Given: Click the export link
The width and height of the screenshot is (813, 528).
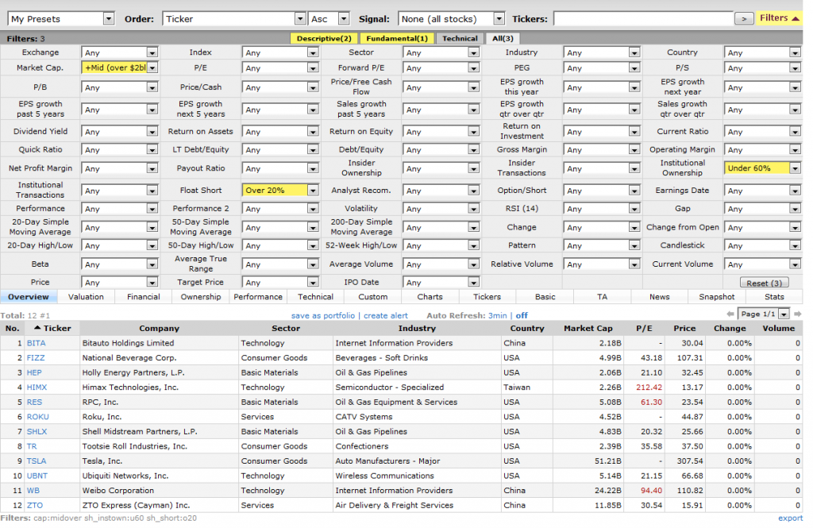Looking at the screenshot, I should (789, 518).
